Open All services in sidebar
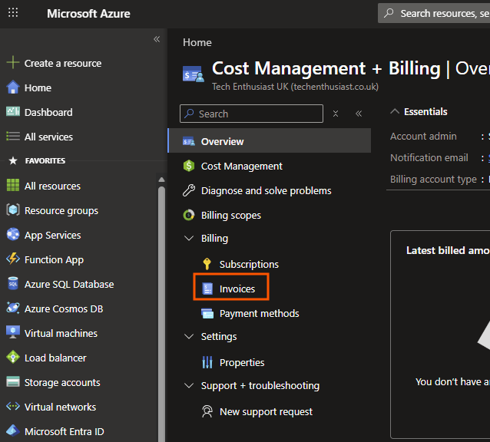Image resolution: width=490 pixels, height=442 pixels. click(x=48, y=137)
